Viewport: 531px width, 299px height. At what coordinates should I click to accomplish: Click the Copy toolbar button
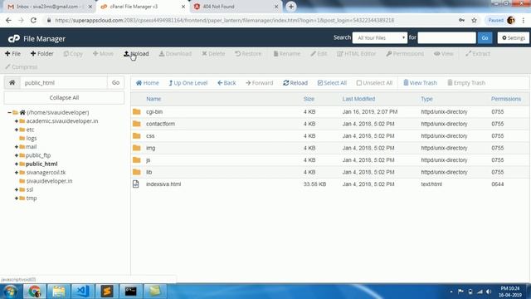tap(73, 53)
